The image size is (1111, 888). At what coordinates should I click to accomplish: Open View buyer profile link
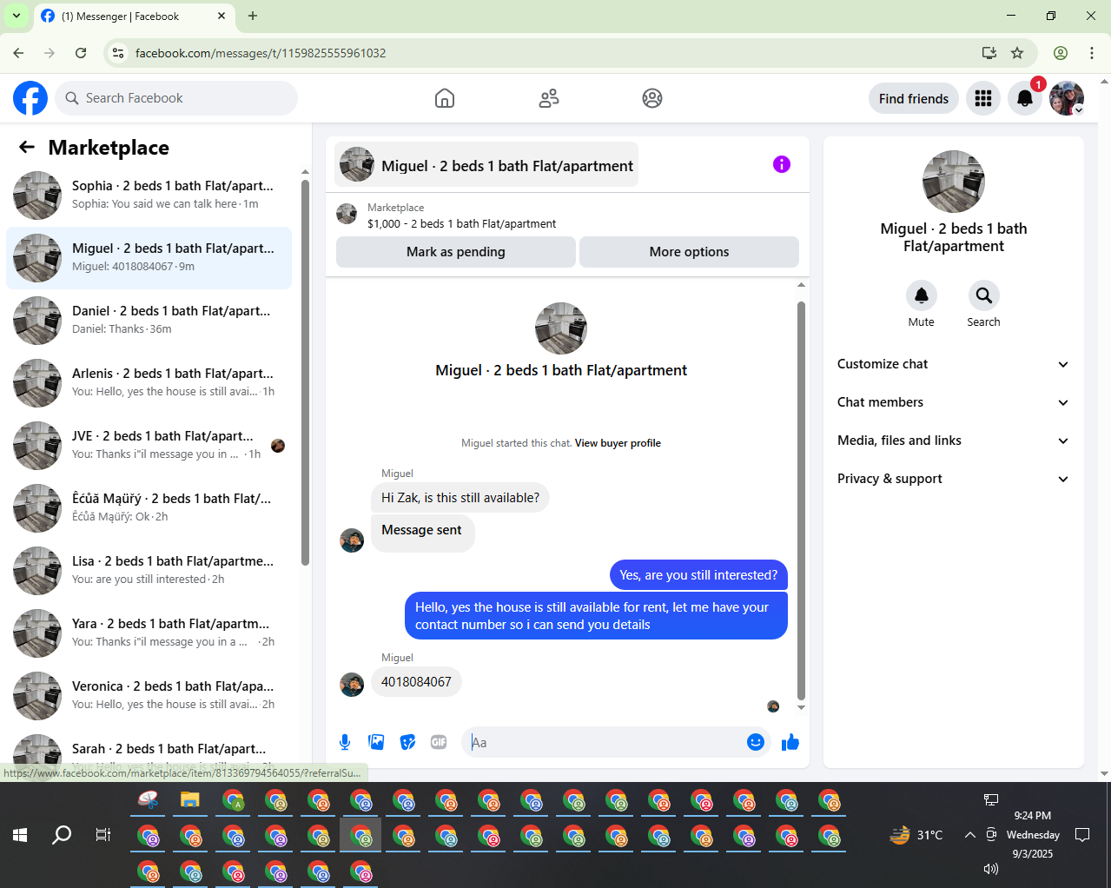[618, 443]
